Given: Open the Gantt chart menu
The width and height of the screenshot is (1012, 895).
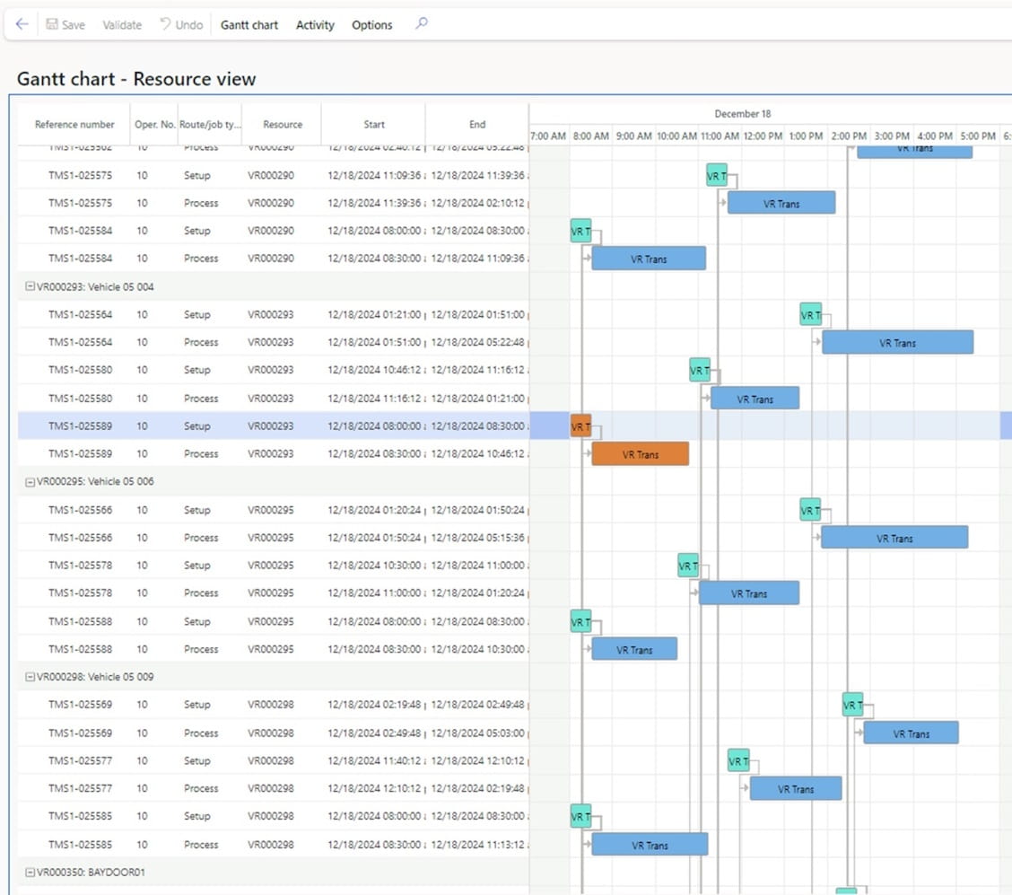Looking at the screenshot, I should (x=249, y=25).
